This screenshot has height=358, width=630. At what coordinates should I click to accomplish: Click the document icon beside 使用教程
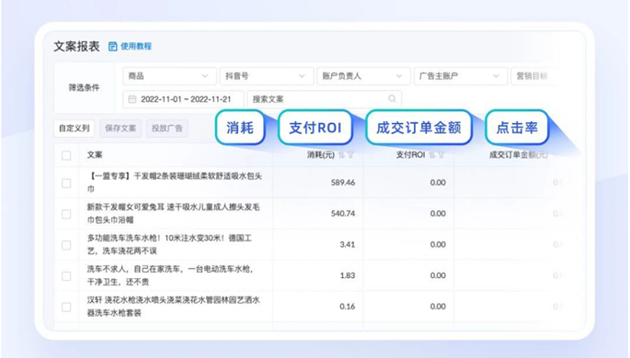113,47
